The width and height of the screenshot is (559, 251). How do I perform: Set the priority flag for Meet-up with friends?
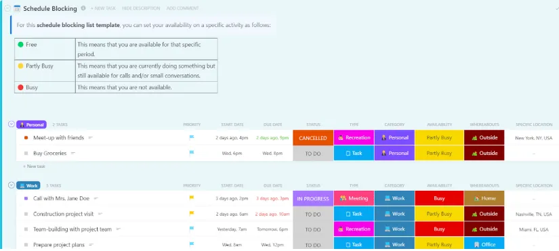(192, 137)
